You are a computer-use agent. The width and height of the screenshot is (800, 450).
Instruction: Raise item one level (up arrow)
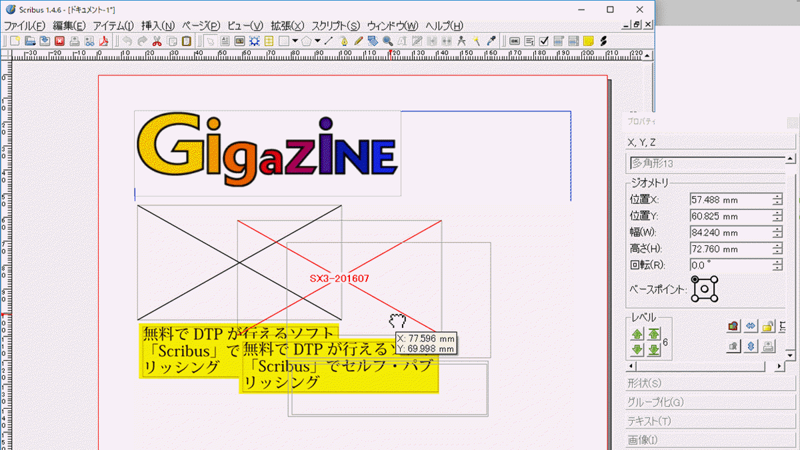click(637, 335)
